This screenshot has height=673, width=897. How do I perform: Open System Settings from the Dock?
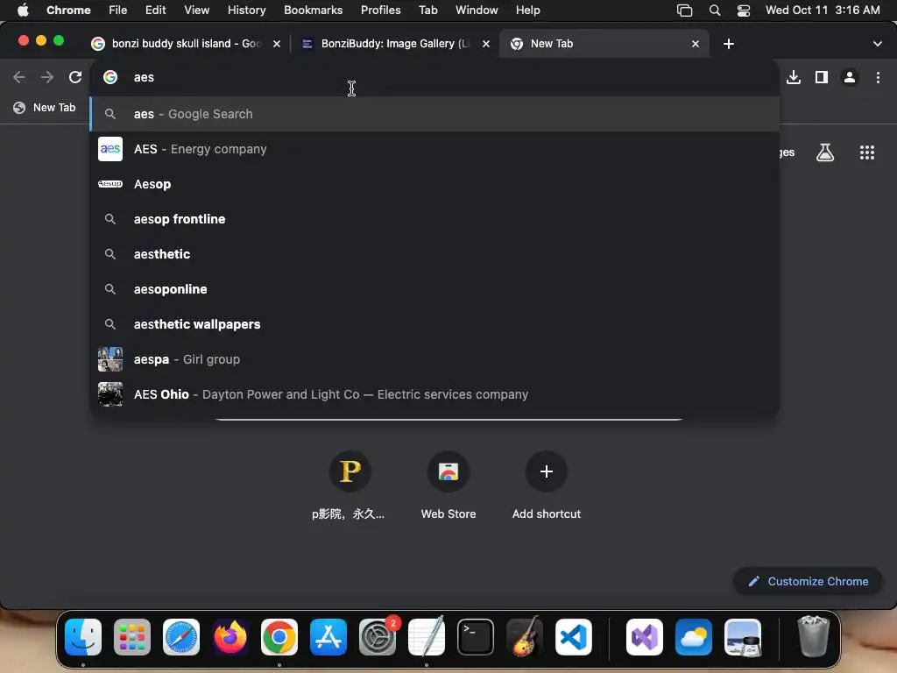(378, 637)
